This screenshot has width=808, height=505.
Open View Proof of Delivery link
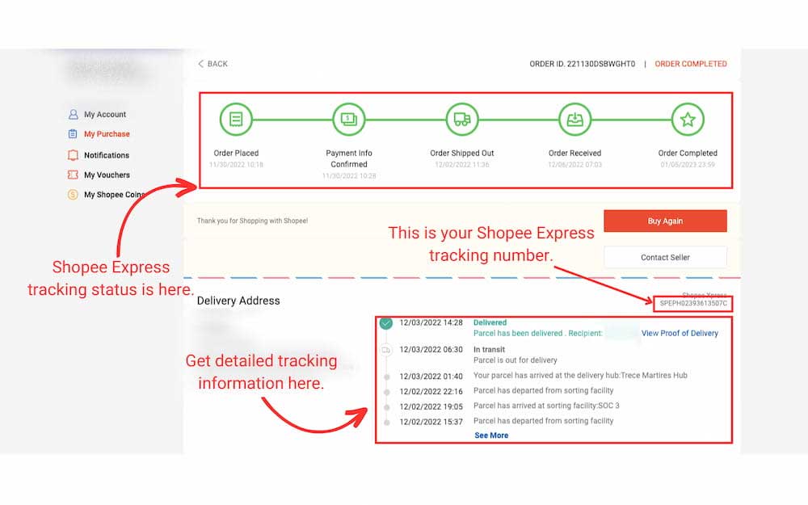click(x=679, y=333)
